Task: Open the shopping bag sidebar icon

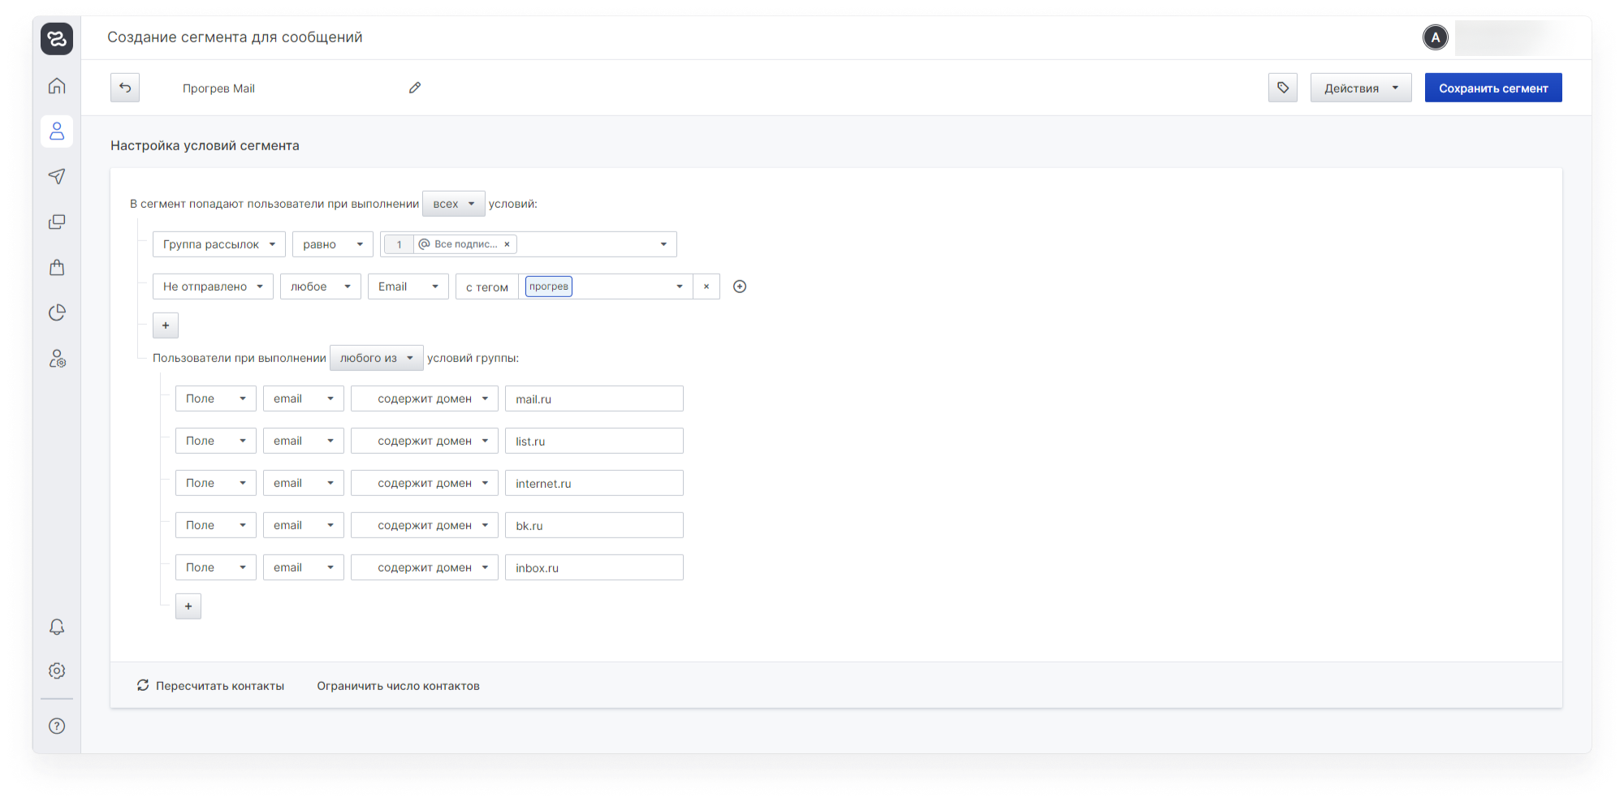Action: [57, 267]
